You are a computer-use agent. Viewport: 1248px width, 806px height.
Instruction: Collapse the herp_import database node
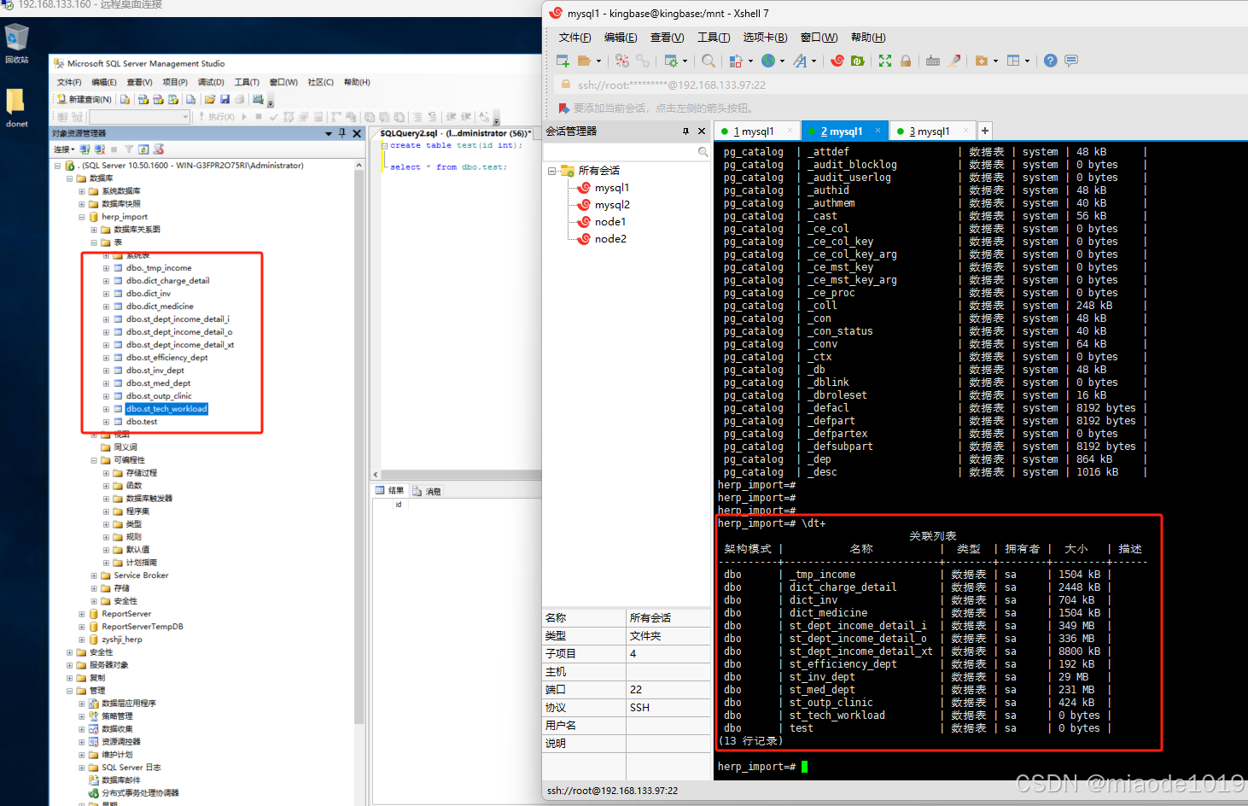click(x=82, y=217)
